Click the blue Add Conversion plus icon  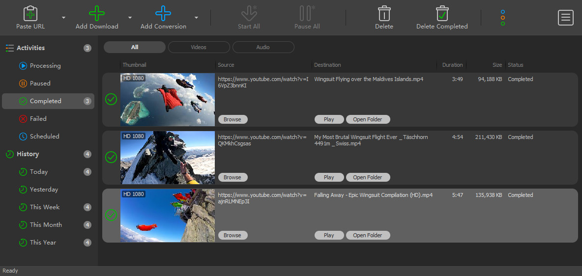[x=163, y=13]
